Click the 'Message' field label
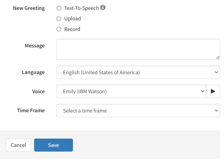This screenshot has width=224, height=162. 35,46
